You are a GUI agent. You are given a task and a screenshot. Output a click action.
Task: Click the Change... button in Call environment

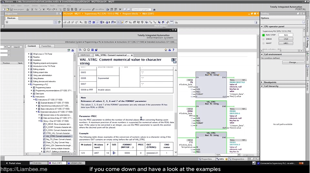293,62
